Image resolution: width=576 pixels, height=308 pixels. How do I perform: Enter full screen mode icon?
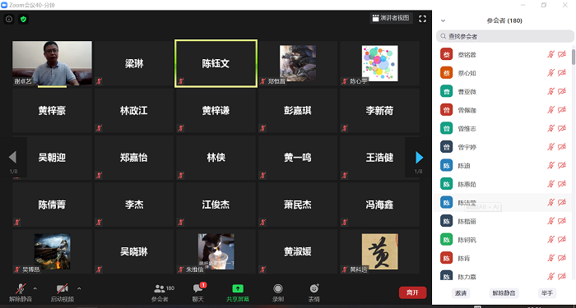pyautogui.click(x=422, y=19)
